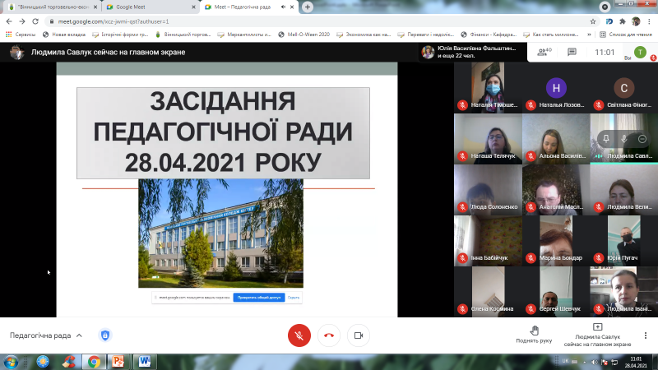Open Windows Start menu
This screenshot has height=370, width=658.
[x=11, y=362]
